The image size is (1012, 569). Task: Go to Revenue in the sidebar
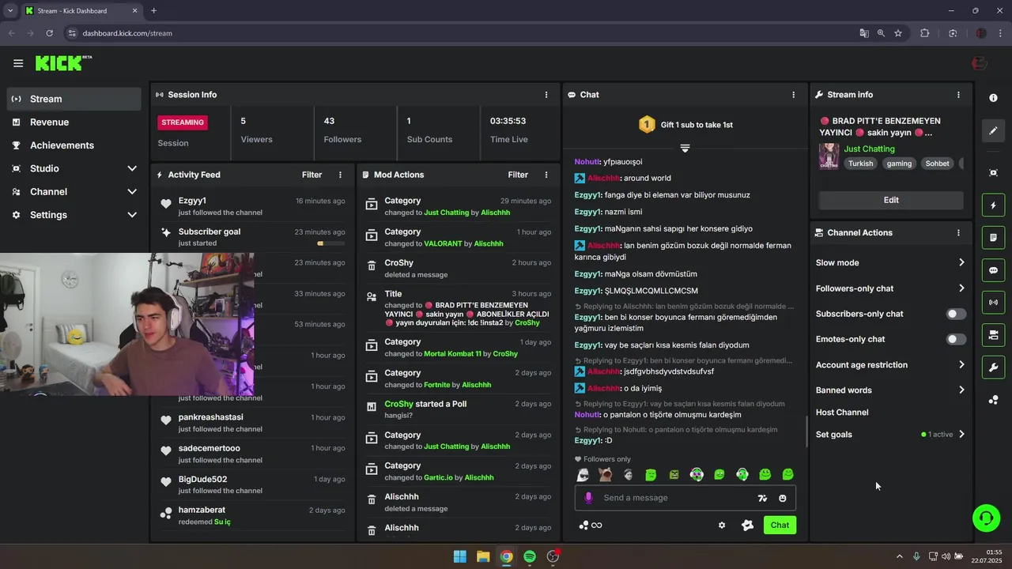pos(74,122)
